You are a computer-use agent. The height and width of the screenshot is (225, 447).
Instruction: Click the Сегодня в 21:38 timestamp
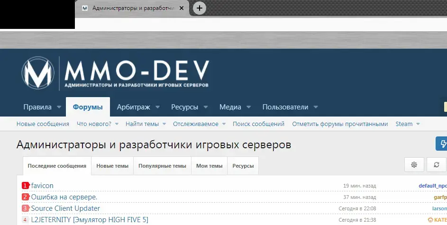coord(357,220)
